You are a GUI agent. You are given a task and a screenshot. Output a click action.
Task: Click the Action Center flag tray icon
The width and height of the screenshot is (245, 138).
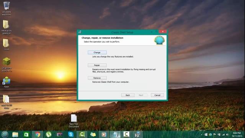214,135
